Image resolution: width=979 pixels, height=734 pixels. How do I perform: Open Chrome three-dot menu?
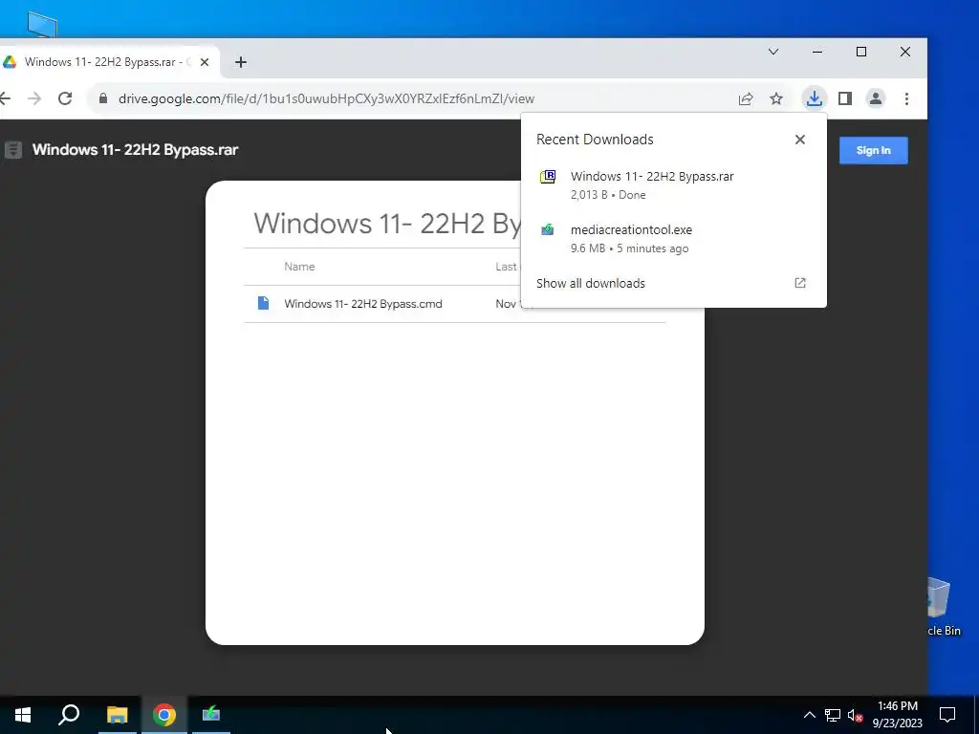[x=906, y=98]
